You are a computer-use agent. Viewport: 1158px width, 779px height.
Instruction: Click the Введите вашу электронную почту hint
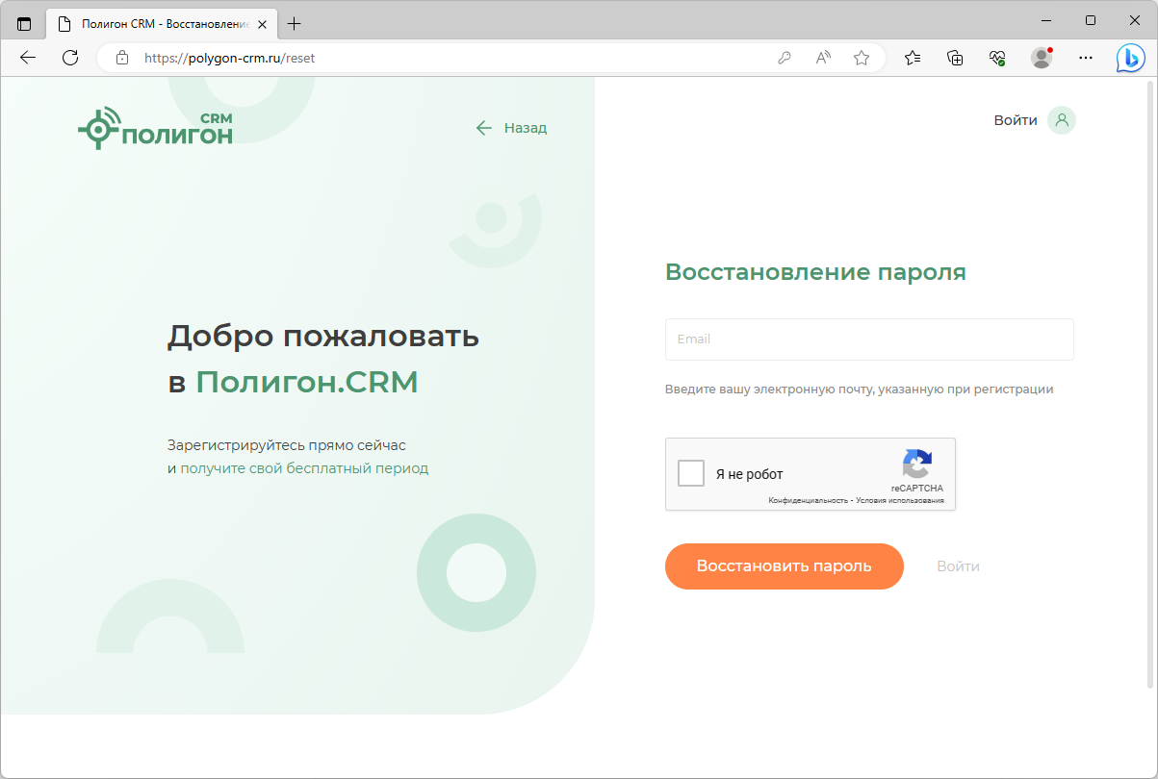click(x=859, y=389)
